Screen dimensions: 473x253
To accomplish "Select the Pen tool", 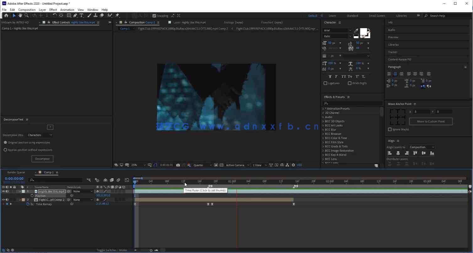I will coord(75,15).
